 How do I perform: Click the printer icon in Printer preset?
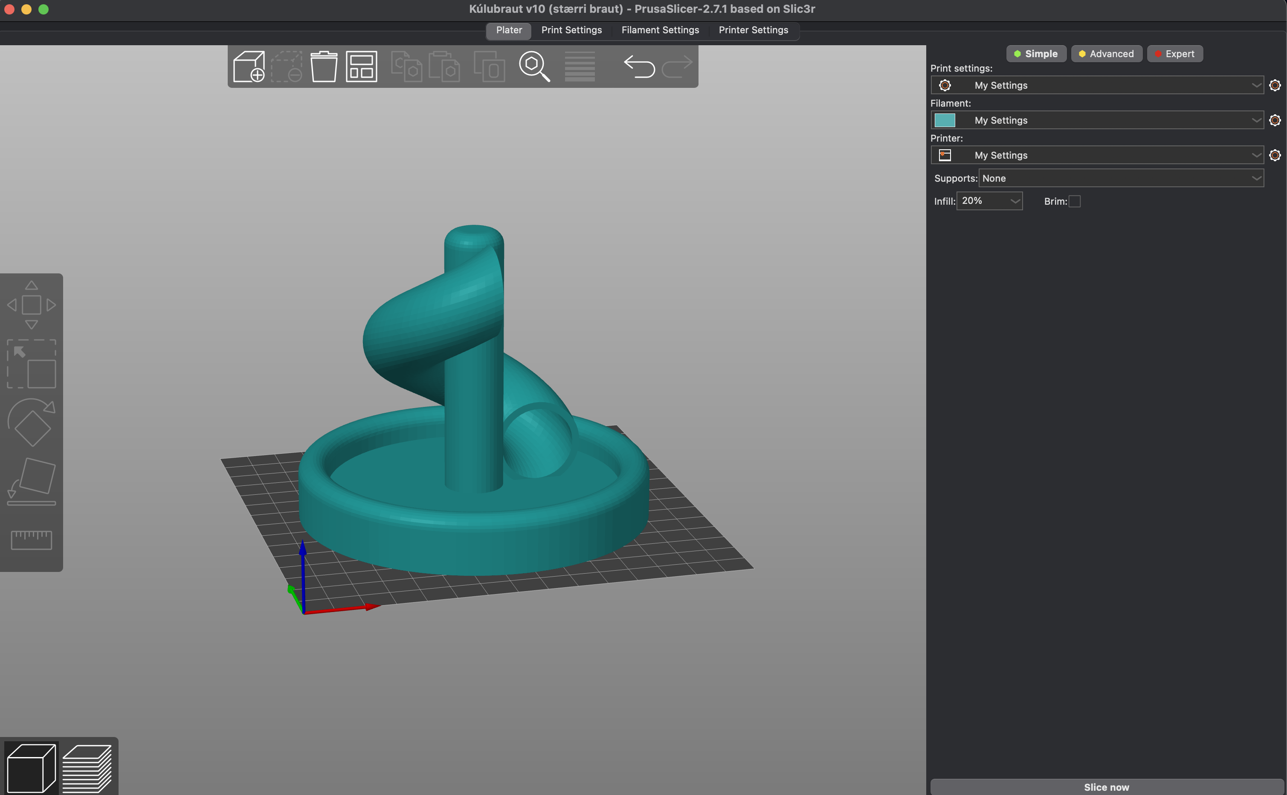pyautogui.click(x=945, y=155)
